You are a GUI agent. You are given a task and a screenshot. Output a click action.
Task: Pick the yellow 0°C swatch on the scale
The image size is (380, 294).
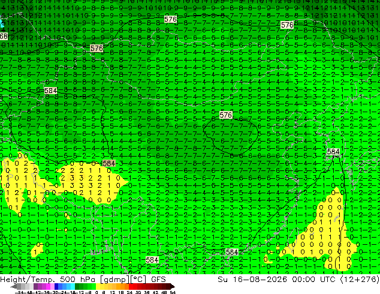point(98,286)
